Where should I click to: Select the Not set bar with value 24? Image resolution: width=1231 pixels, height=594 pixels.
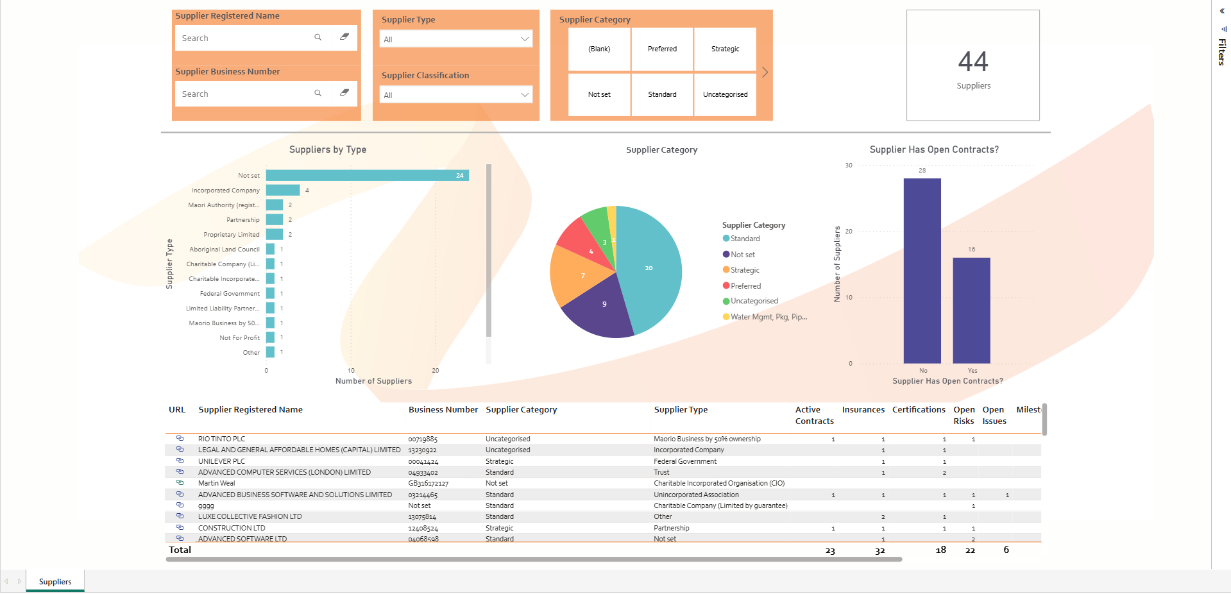tap(368, 175)
